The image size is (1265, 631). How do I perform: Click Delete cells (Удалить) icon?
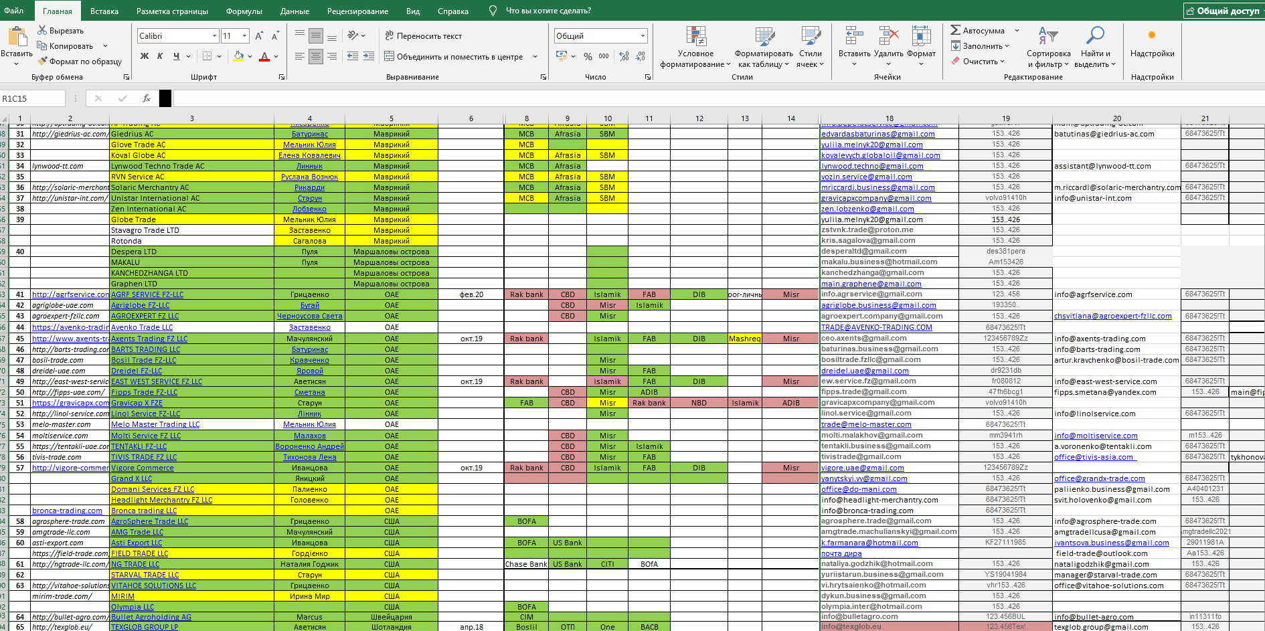[x=888, y=37]
